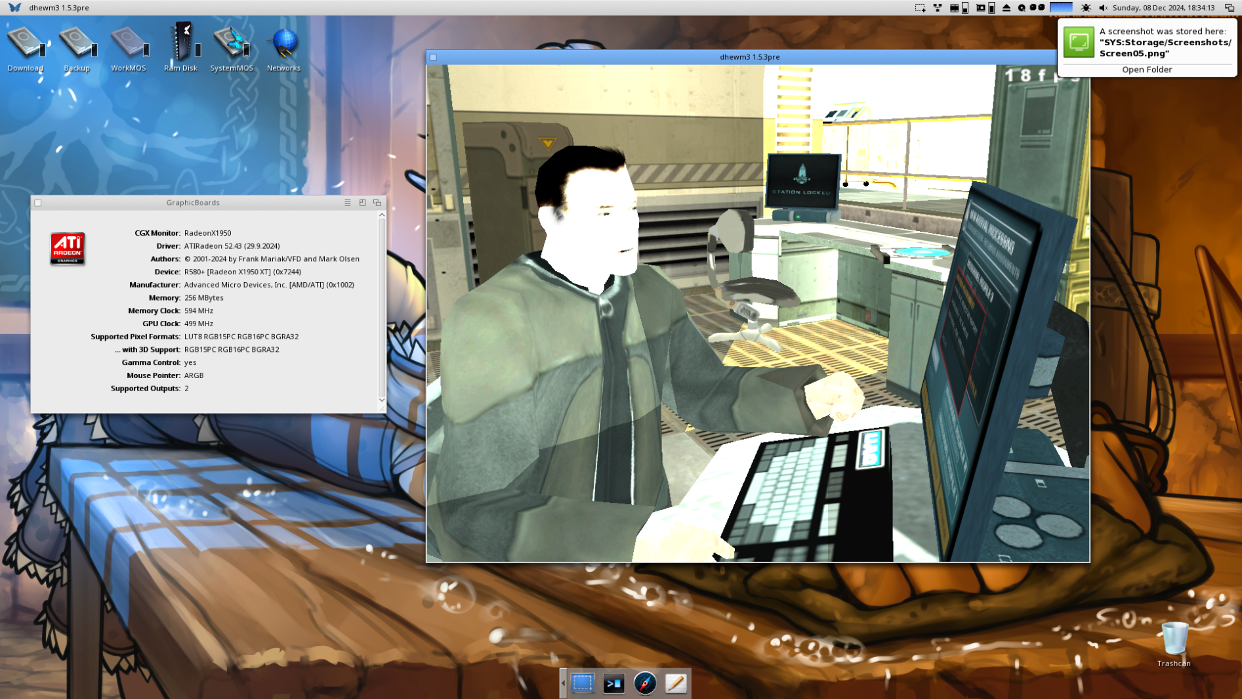Click the Station Locked monitor in game
Viewport: 1242px width, 699px height.
[x=802, y=182]
